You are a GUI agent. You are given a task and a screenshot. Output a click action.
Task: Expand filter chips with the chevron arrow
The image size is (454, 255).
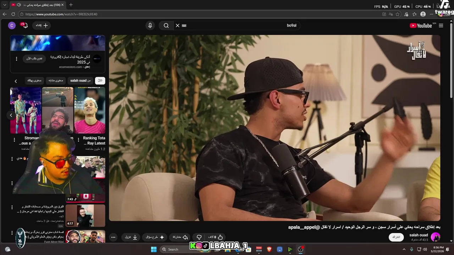click(16, 81)
